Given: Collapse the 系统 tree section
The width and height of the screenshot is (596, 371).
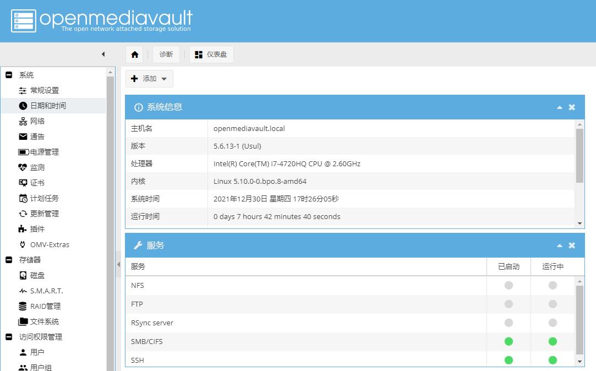Looking at the screenshot, I should coord(9,75).
